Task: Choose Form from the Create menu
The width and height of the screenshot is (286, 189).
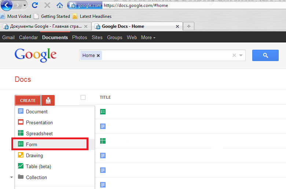Action: point(55,144)
